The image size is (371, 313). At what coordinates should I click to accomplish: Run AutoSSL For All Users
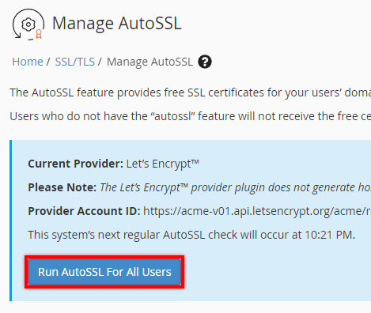(104, 272)
